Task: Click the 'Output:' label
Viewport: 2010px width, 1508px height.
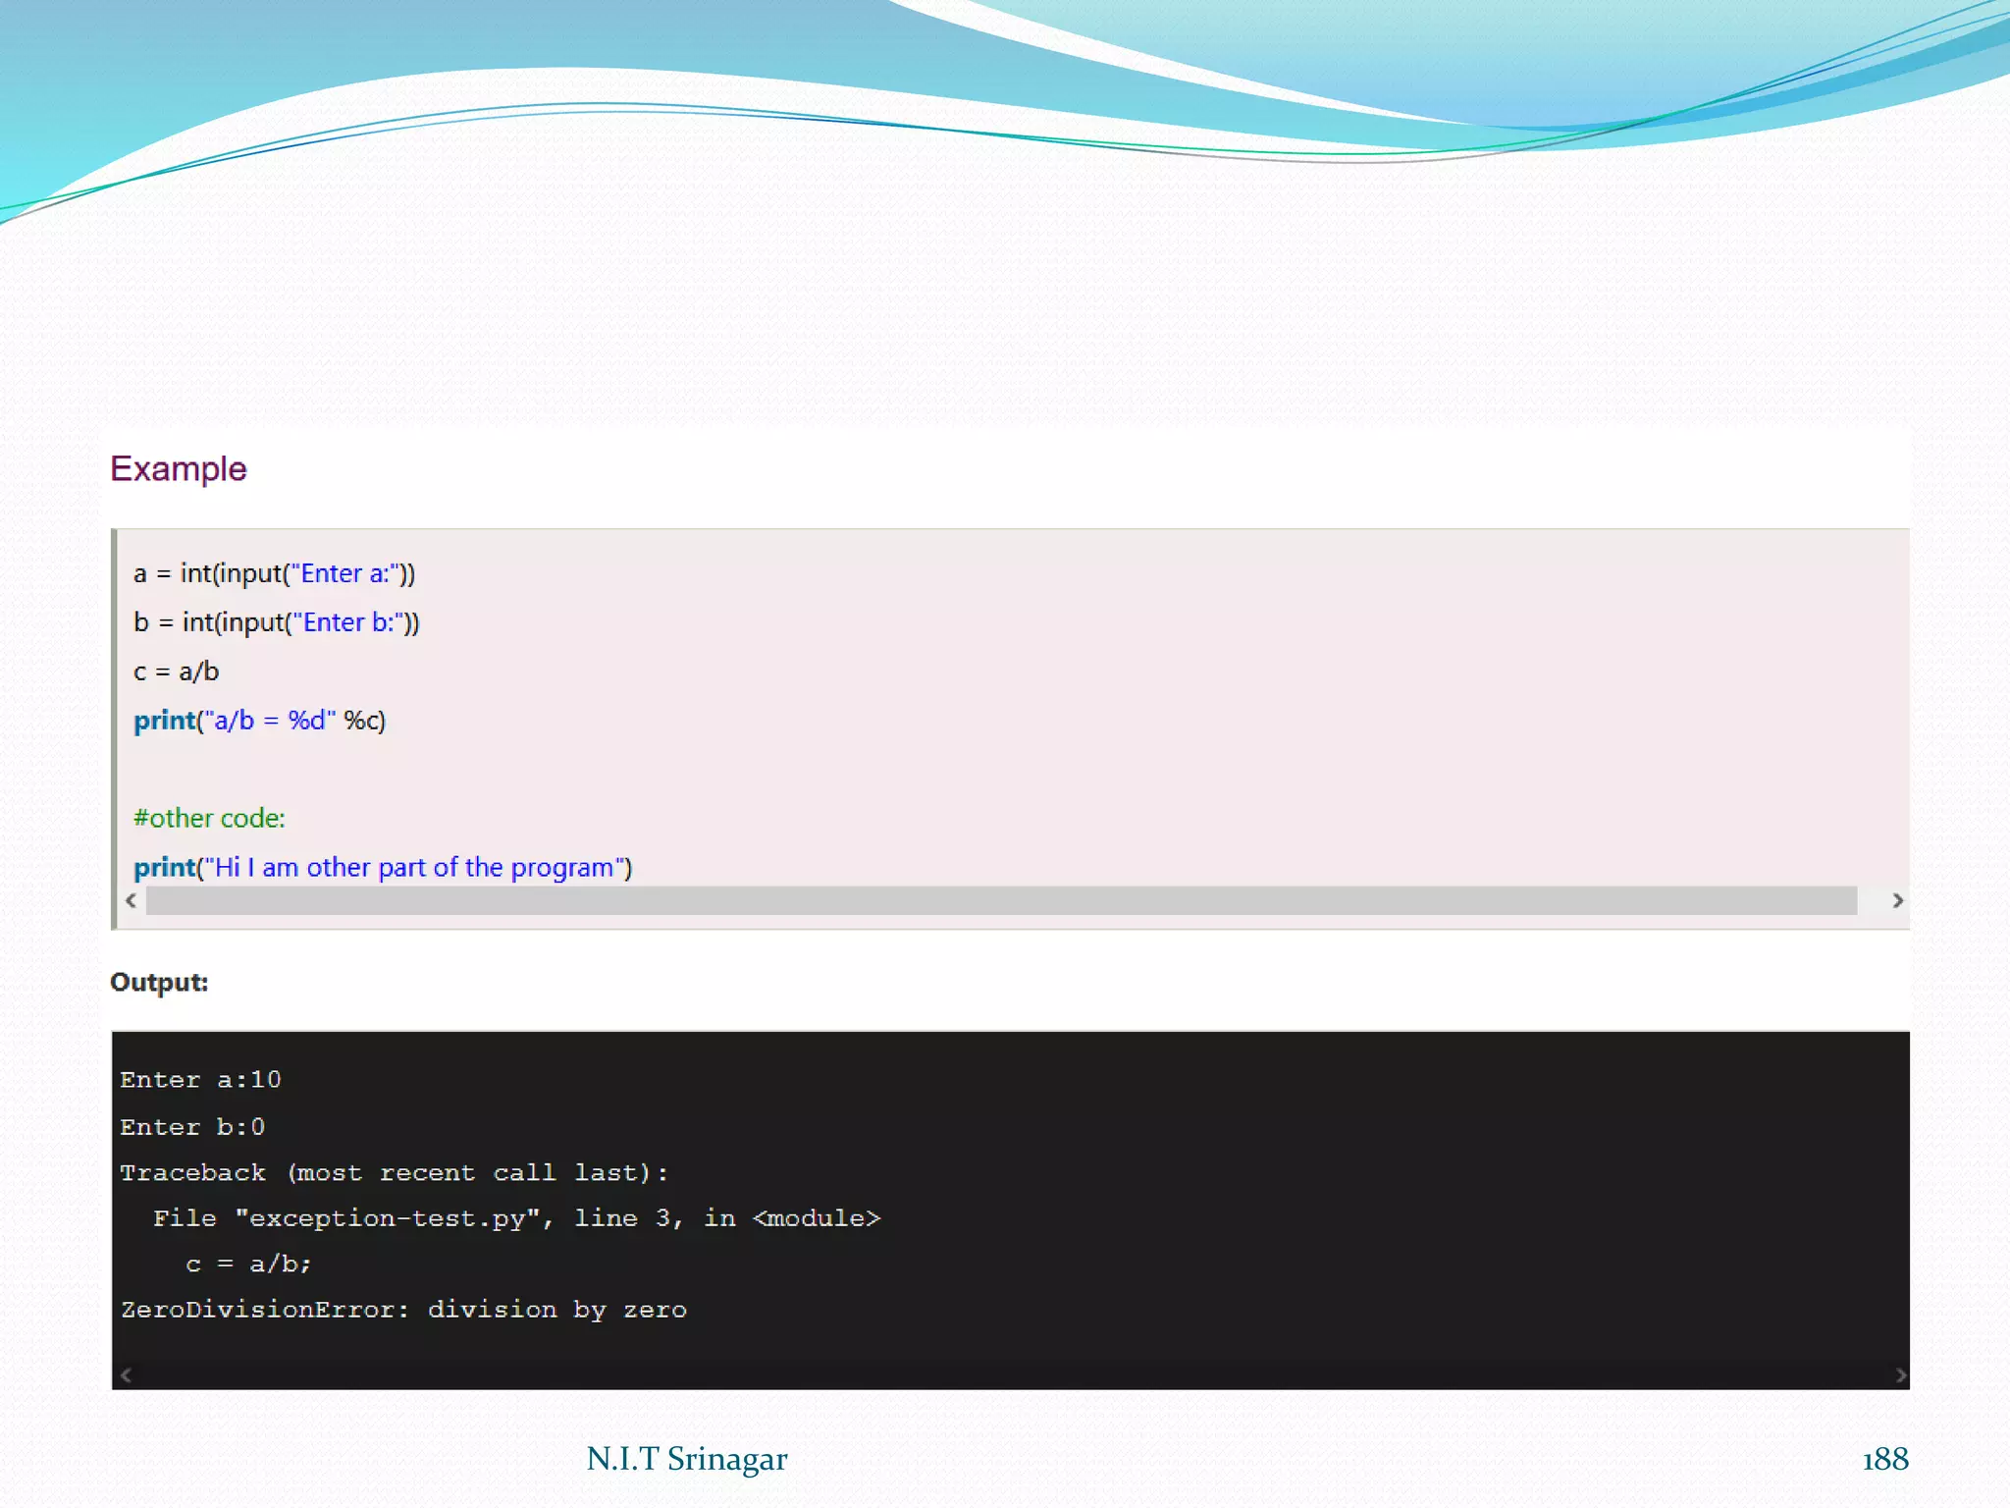Action: coord(159,982)
